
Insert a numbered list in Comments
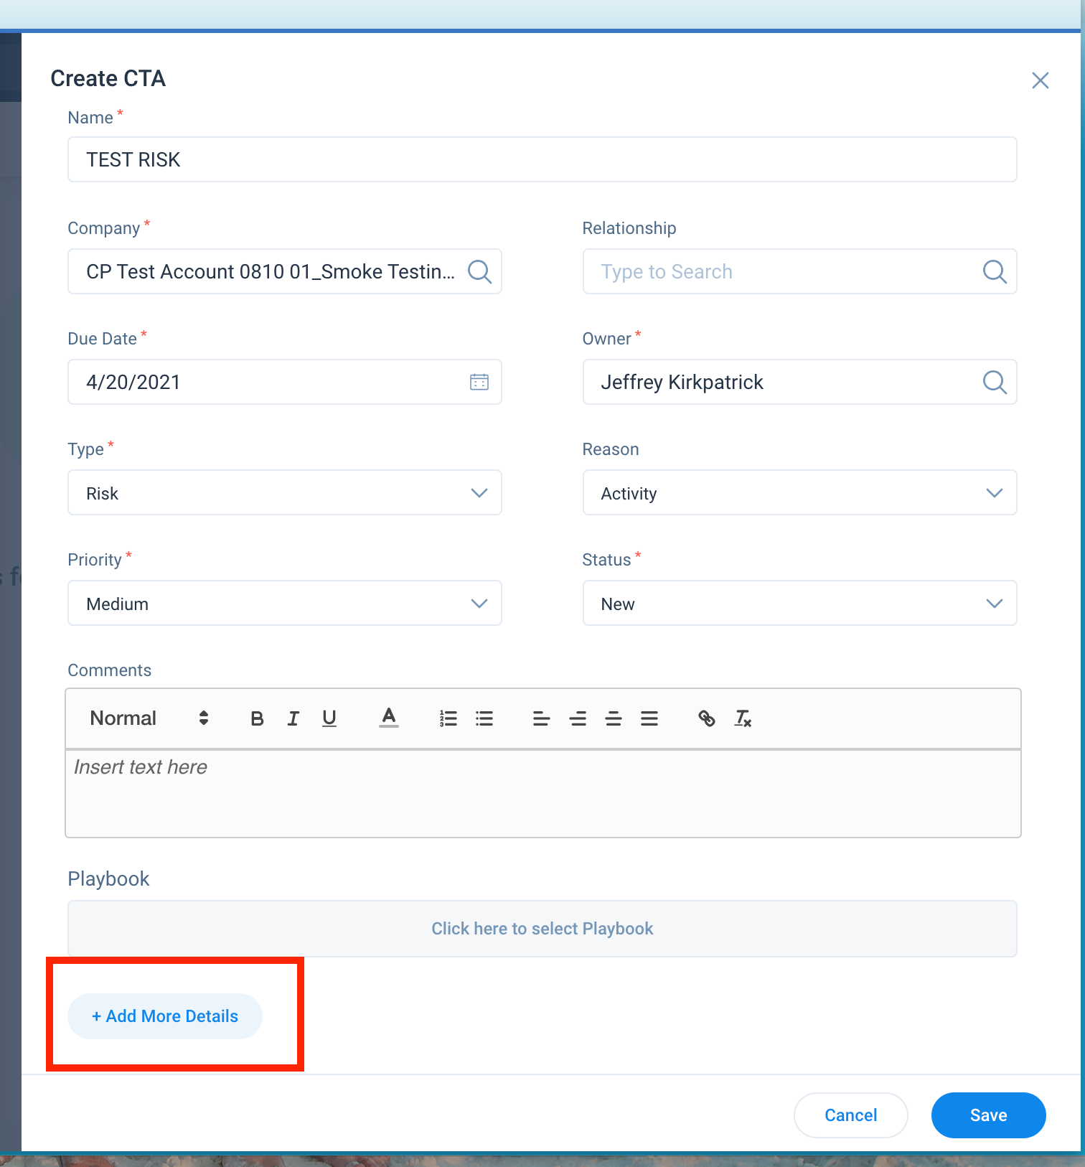click(x=448, y=718)
